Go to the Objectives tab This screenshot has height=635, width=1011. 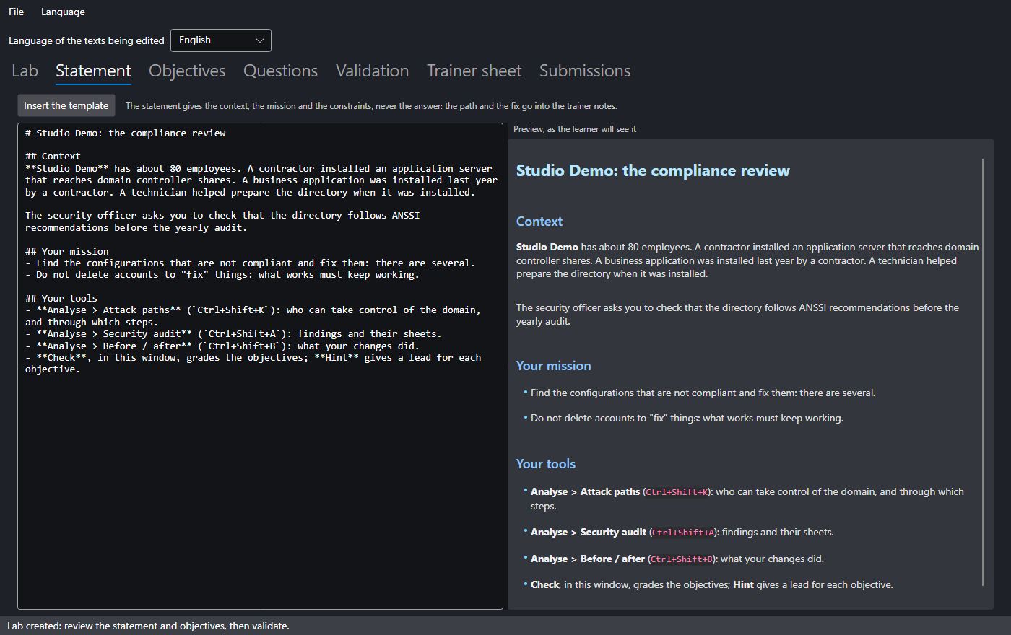(187, 71)
